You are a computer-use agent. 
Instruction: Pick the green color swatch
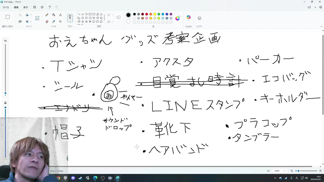(x=159, y=14)
